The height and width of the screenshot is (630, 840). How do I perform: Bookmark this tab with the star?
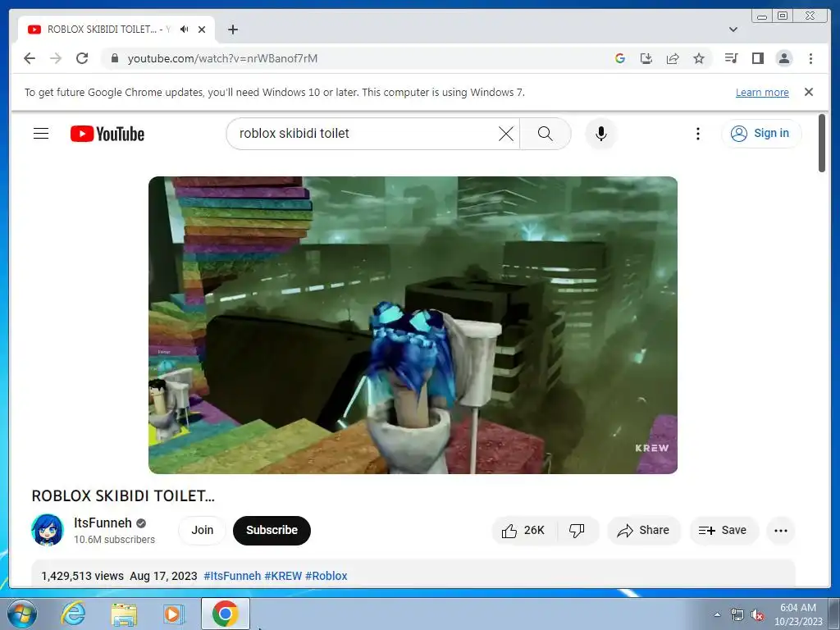click(699, 58)
